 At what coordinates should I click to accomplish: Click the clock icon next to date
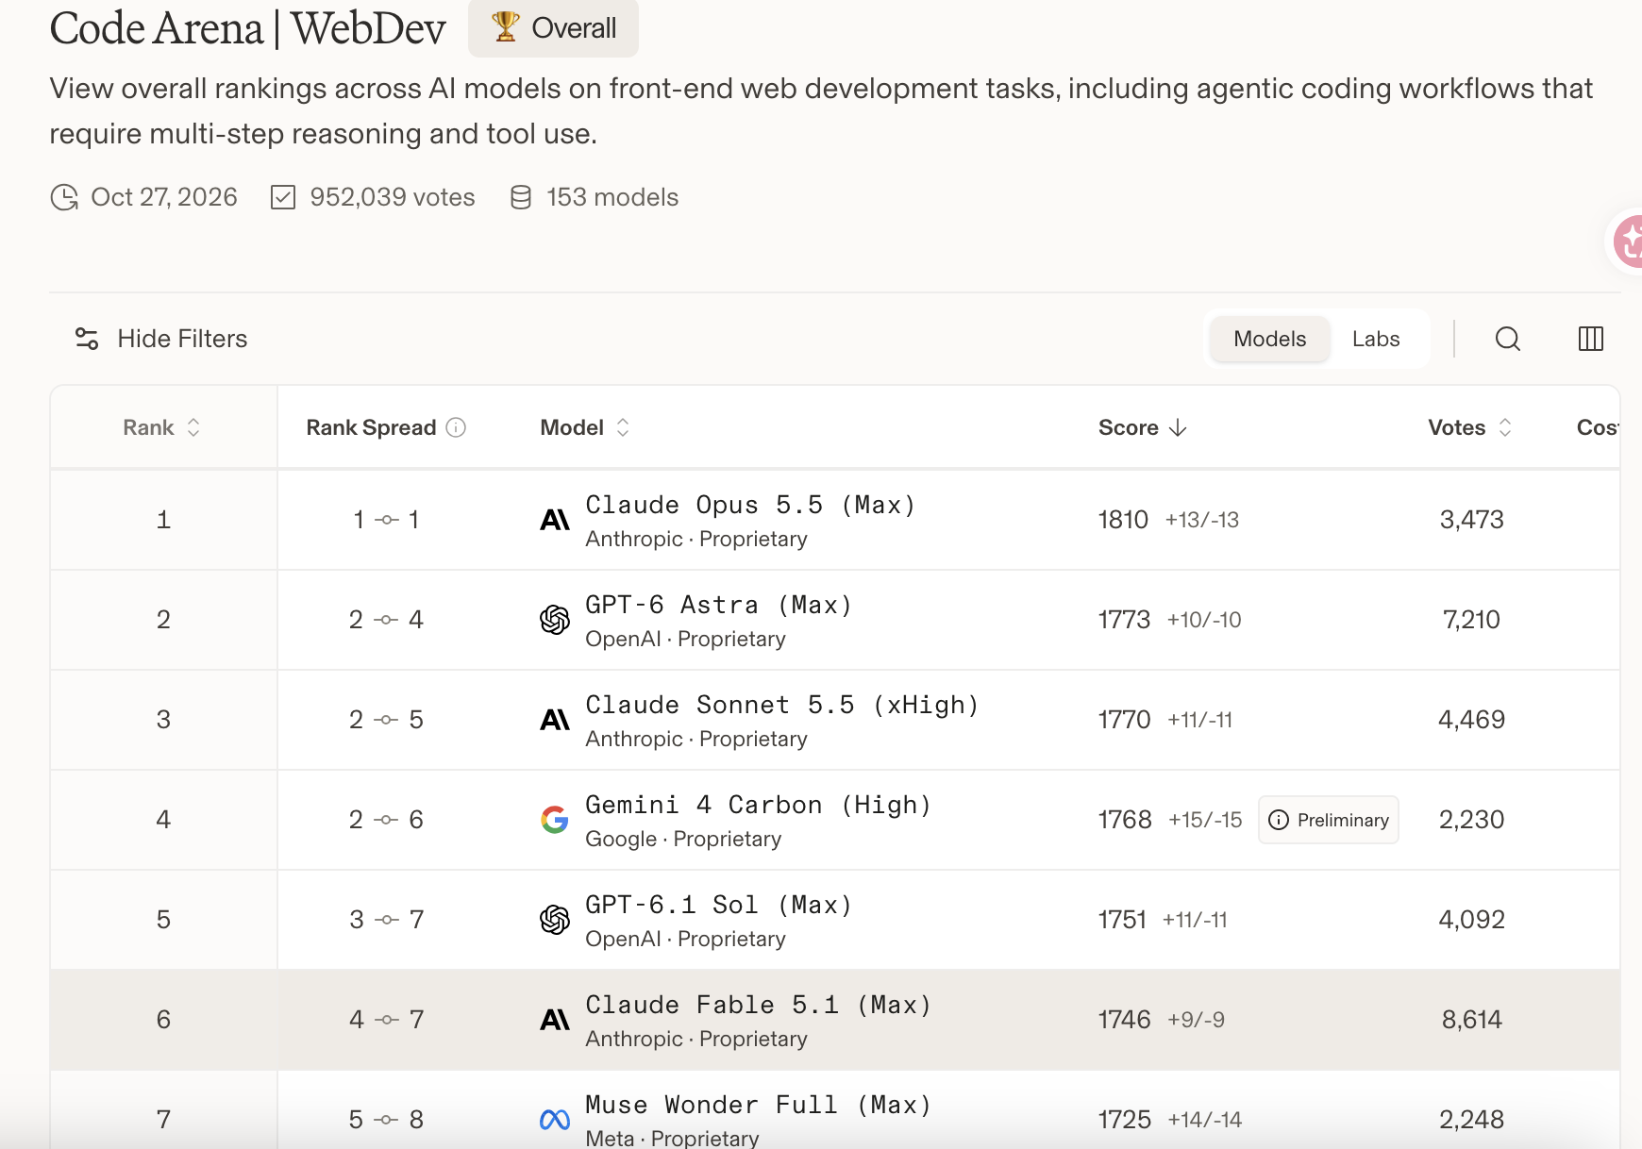click(x=64, y=197)
